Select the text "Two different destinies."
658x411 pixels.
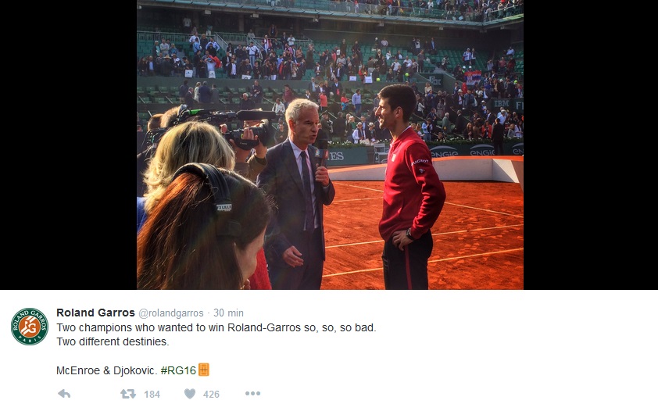coord(113,341)
